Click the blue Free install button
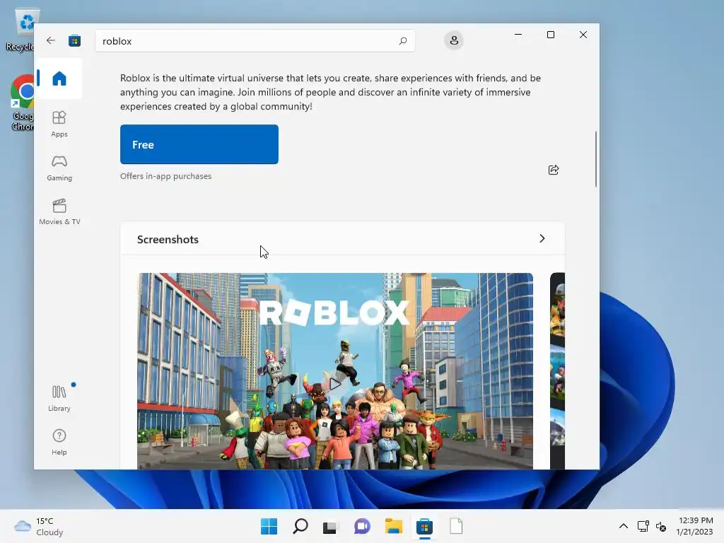The image size is (724, 543). point(199,144)
